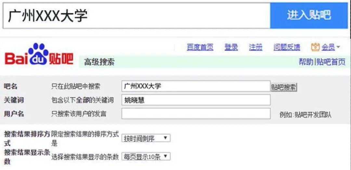Viewport: 351px width, 170px height.
Task: Open the 按时间倒序 sort dropdown
Action: pos(146,138)
